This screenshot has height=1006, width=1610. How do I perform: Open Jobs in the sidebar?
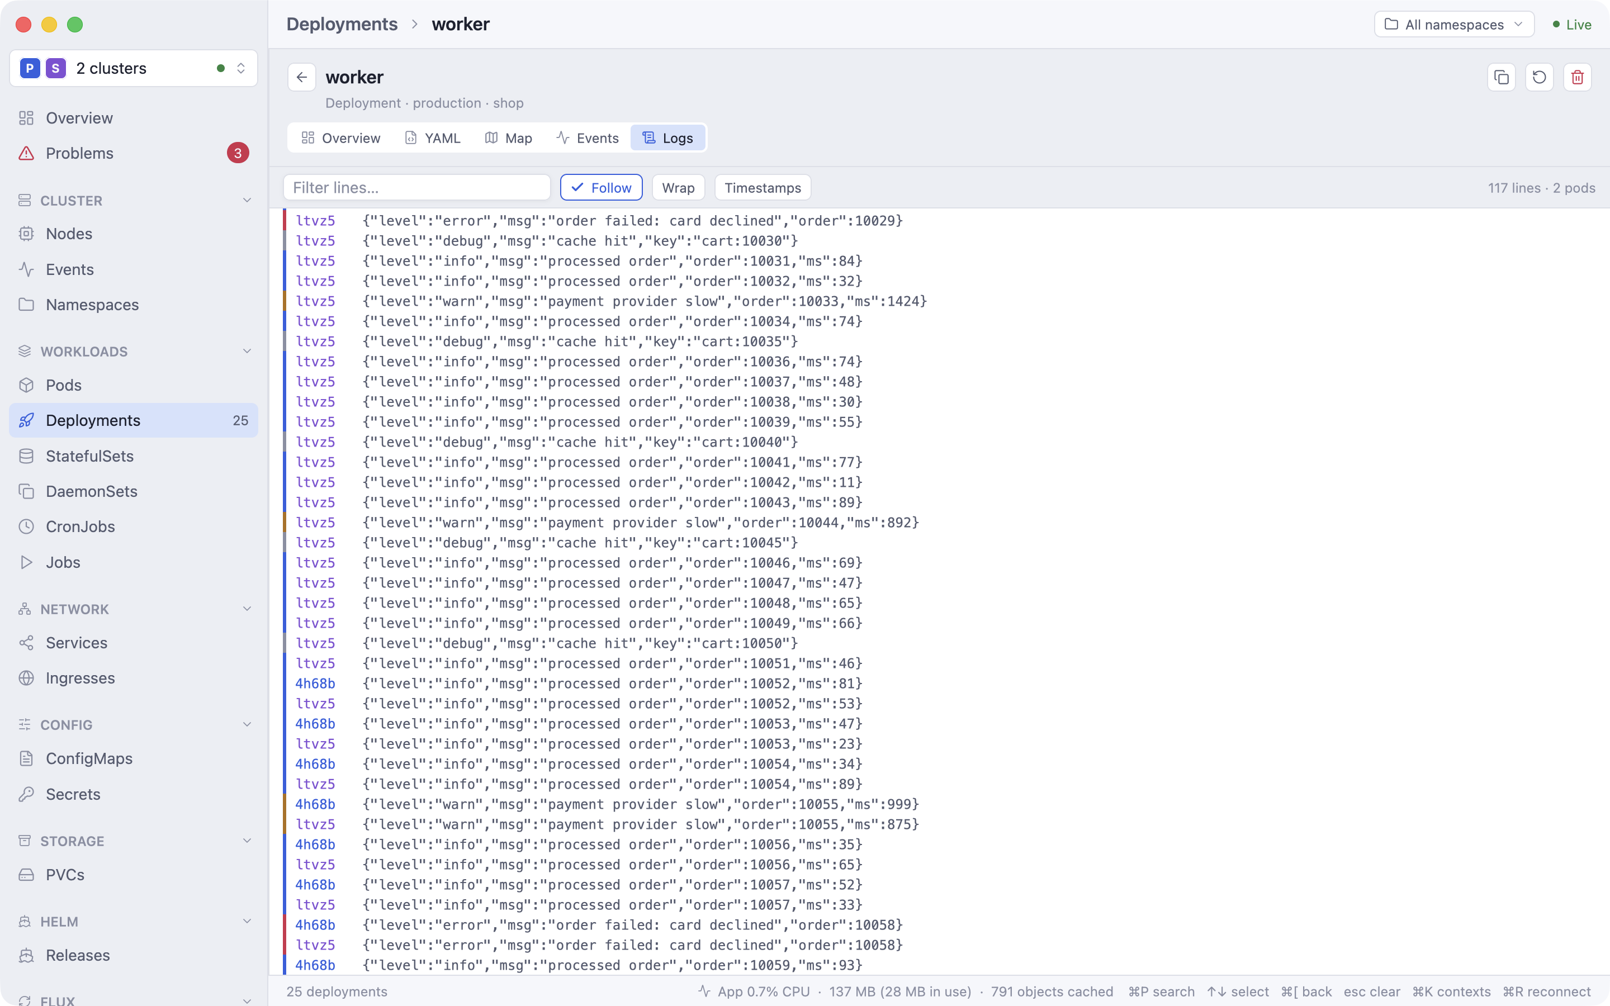133,562
